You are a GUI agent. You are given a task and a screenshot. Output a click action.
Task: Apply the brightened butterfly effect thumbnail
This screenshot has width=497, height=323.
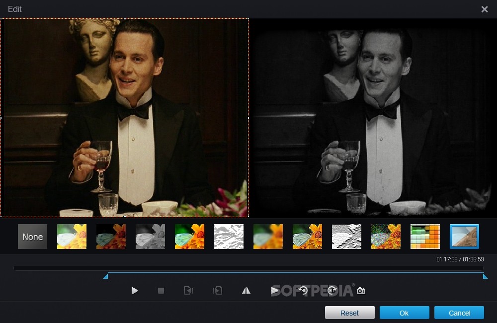[x=72, y=237]
